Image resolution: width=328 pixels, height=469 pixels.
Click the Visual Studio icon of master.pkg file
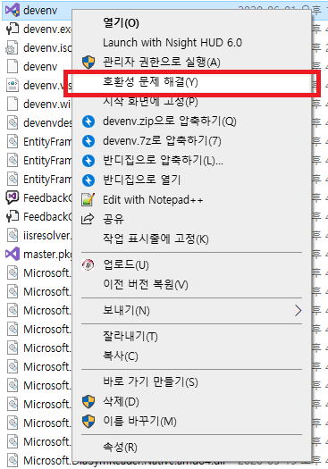click(x=13, y=255)
